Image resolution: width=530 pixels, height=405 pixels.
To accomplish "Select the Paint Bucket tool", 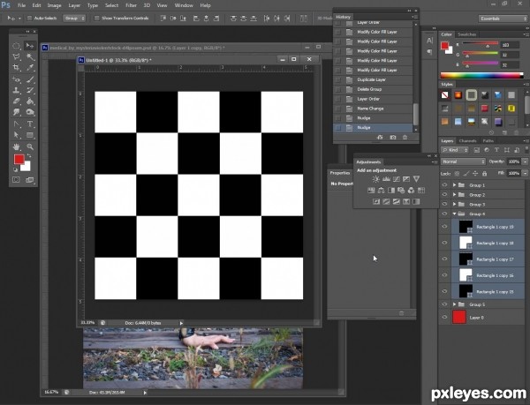I will 30,101.
